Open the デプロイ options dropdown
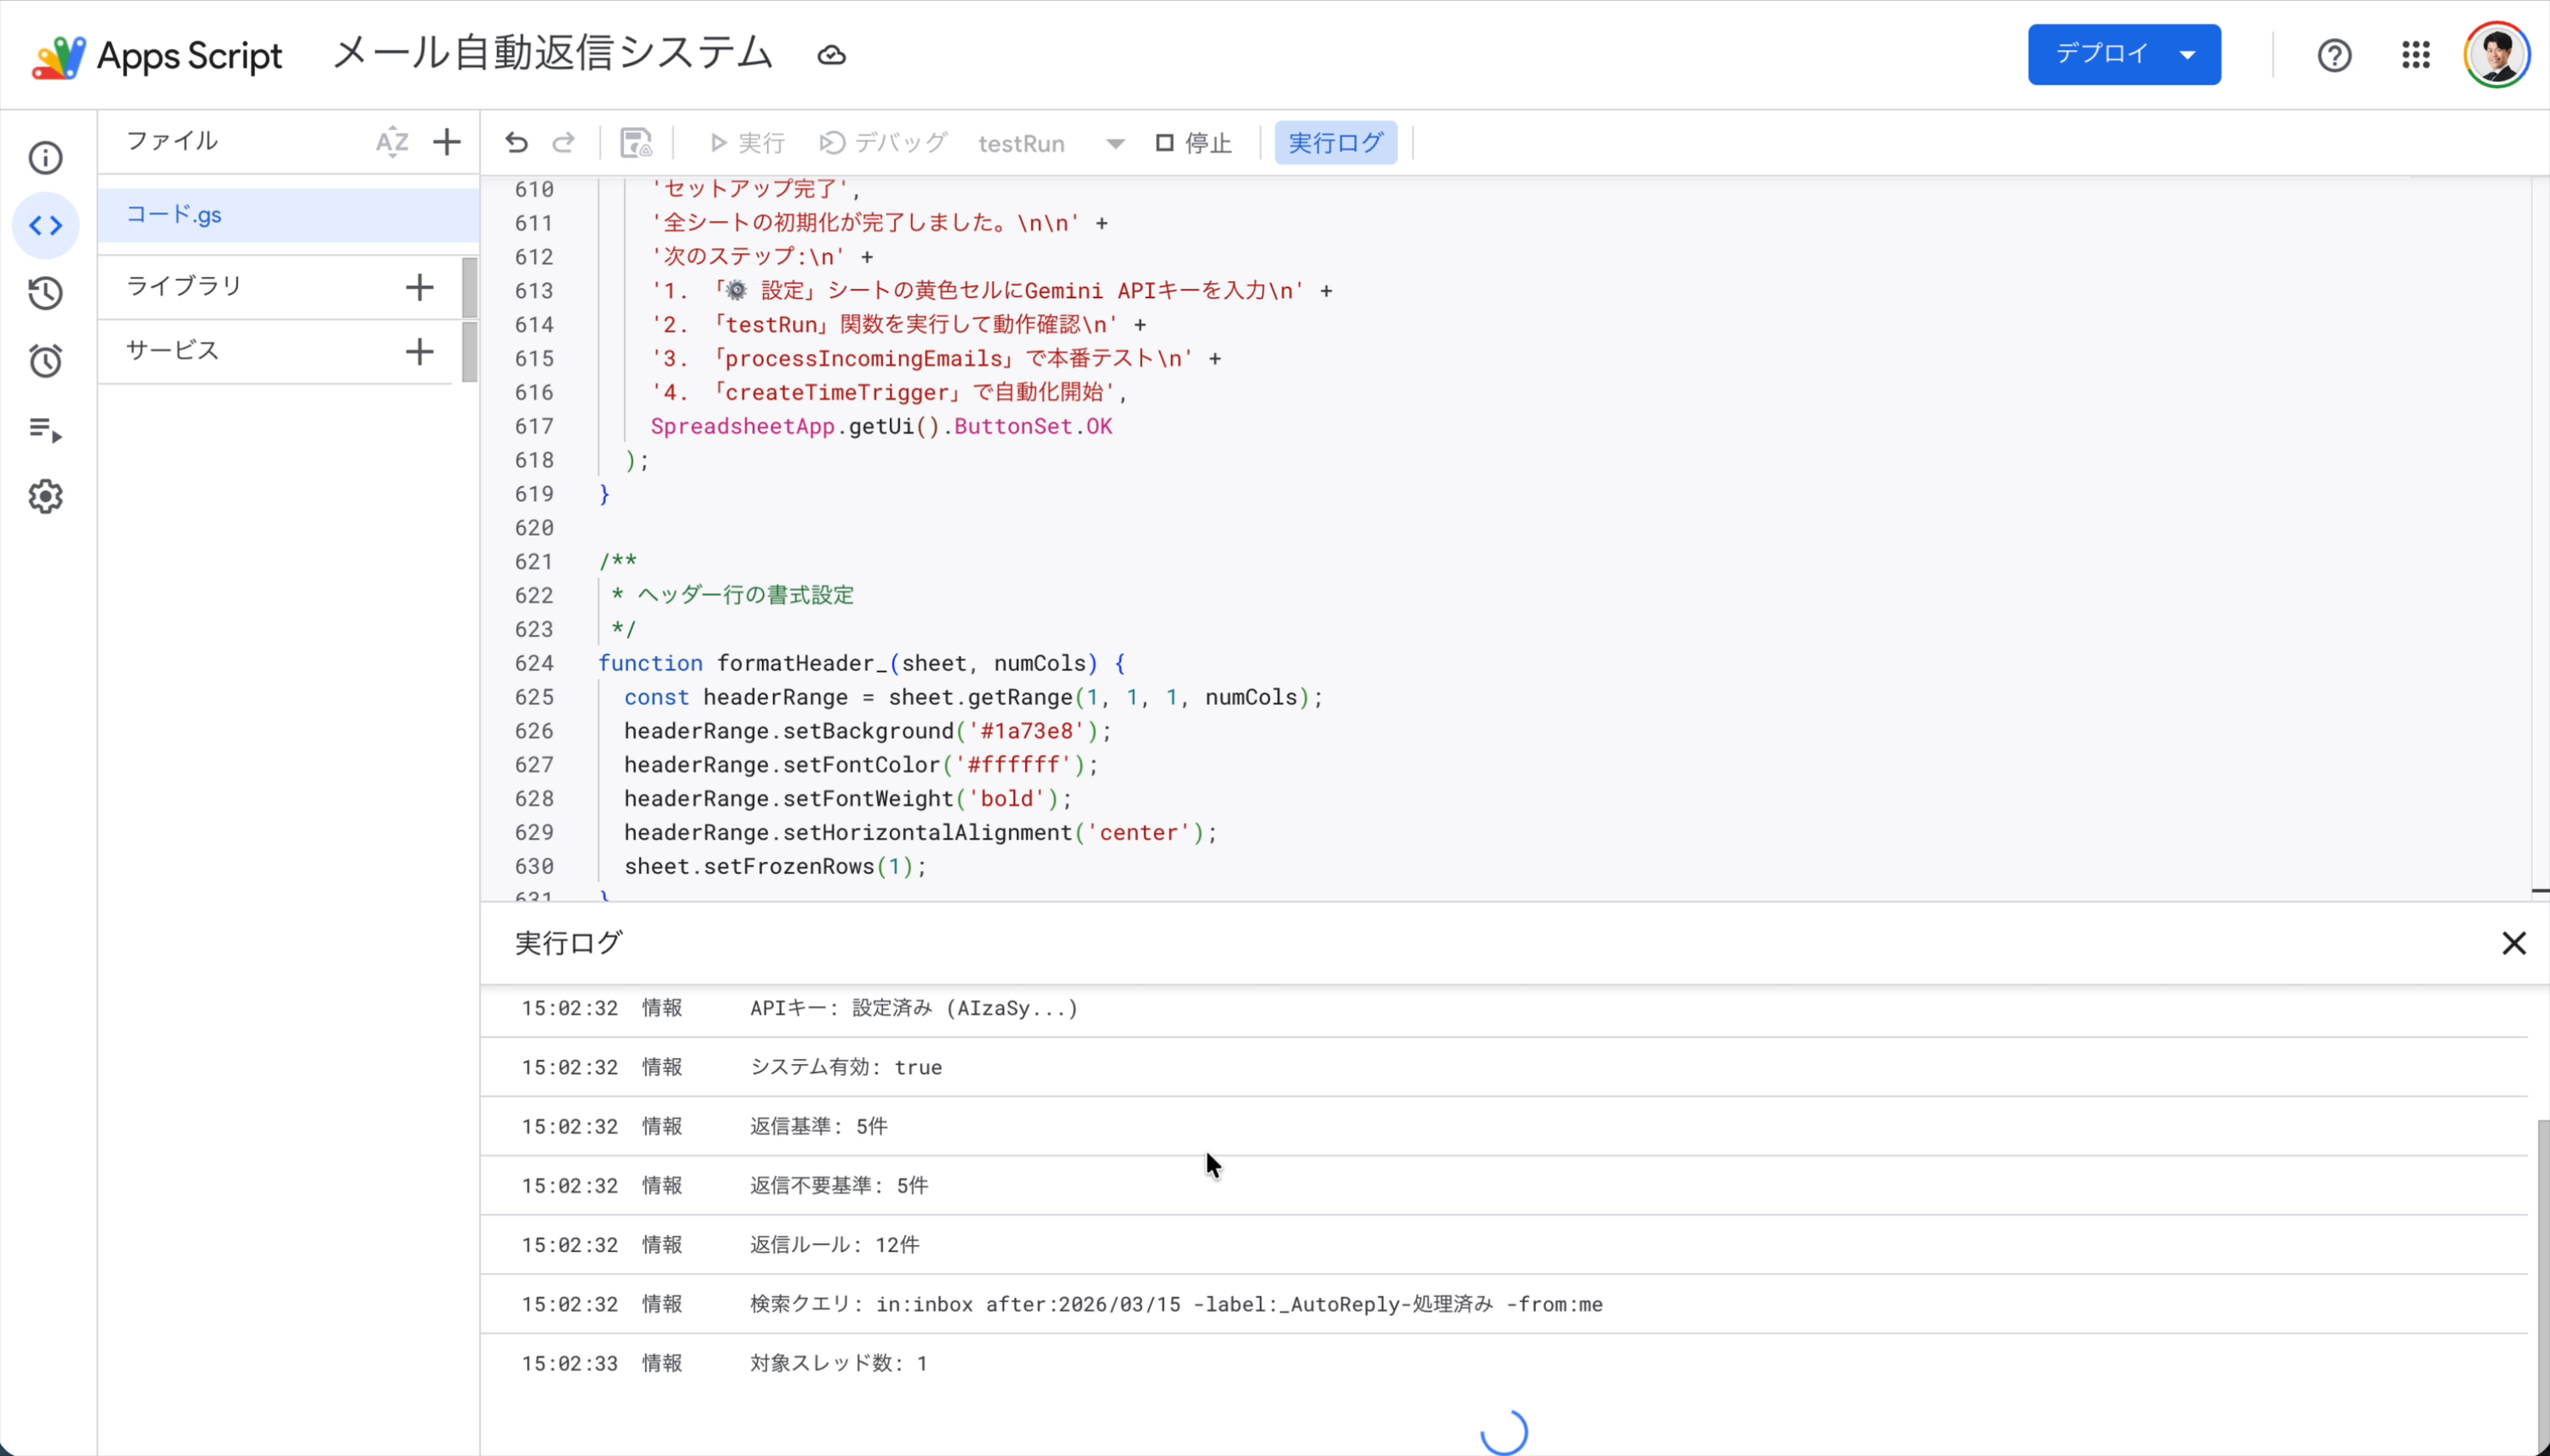Screen dimensions: 2550x1456 pyautogui.click(x=2187, y=54)
